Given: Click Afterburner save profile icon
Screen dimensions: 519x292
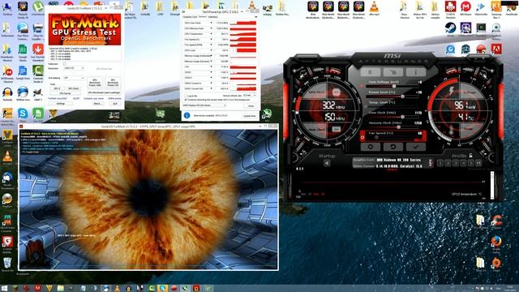Looking at the screenshot, I should coord(478,163).
